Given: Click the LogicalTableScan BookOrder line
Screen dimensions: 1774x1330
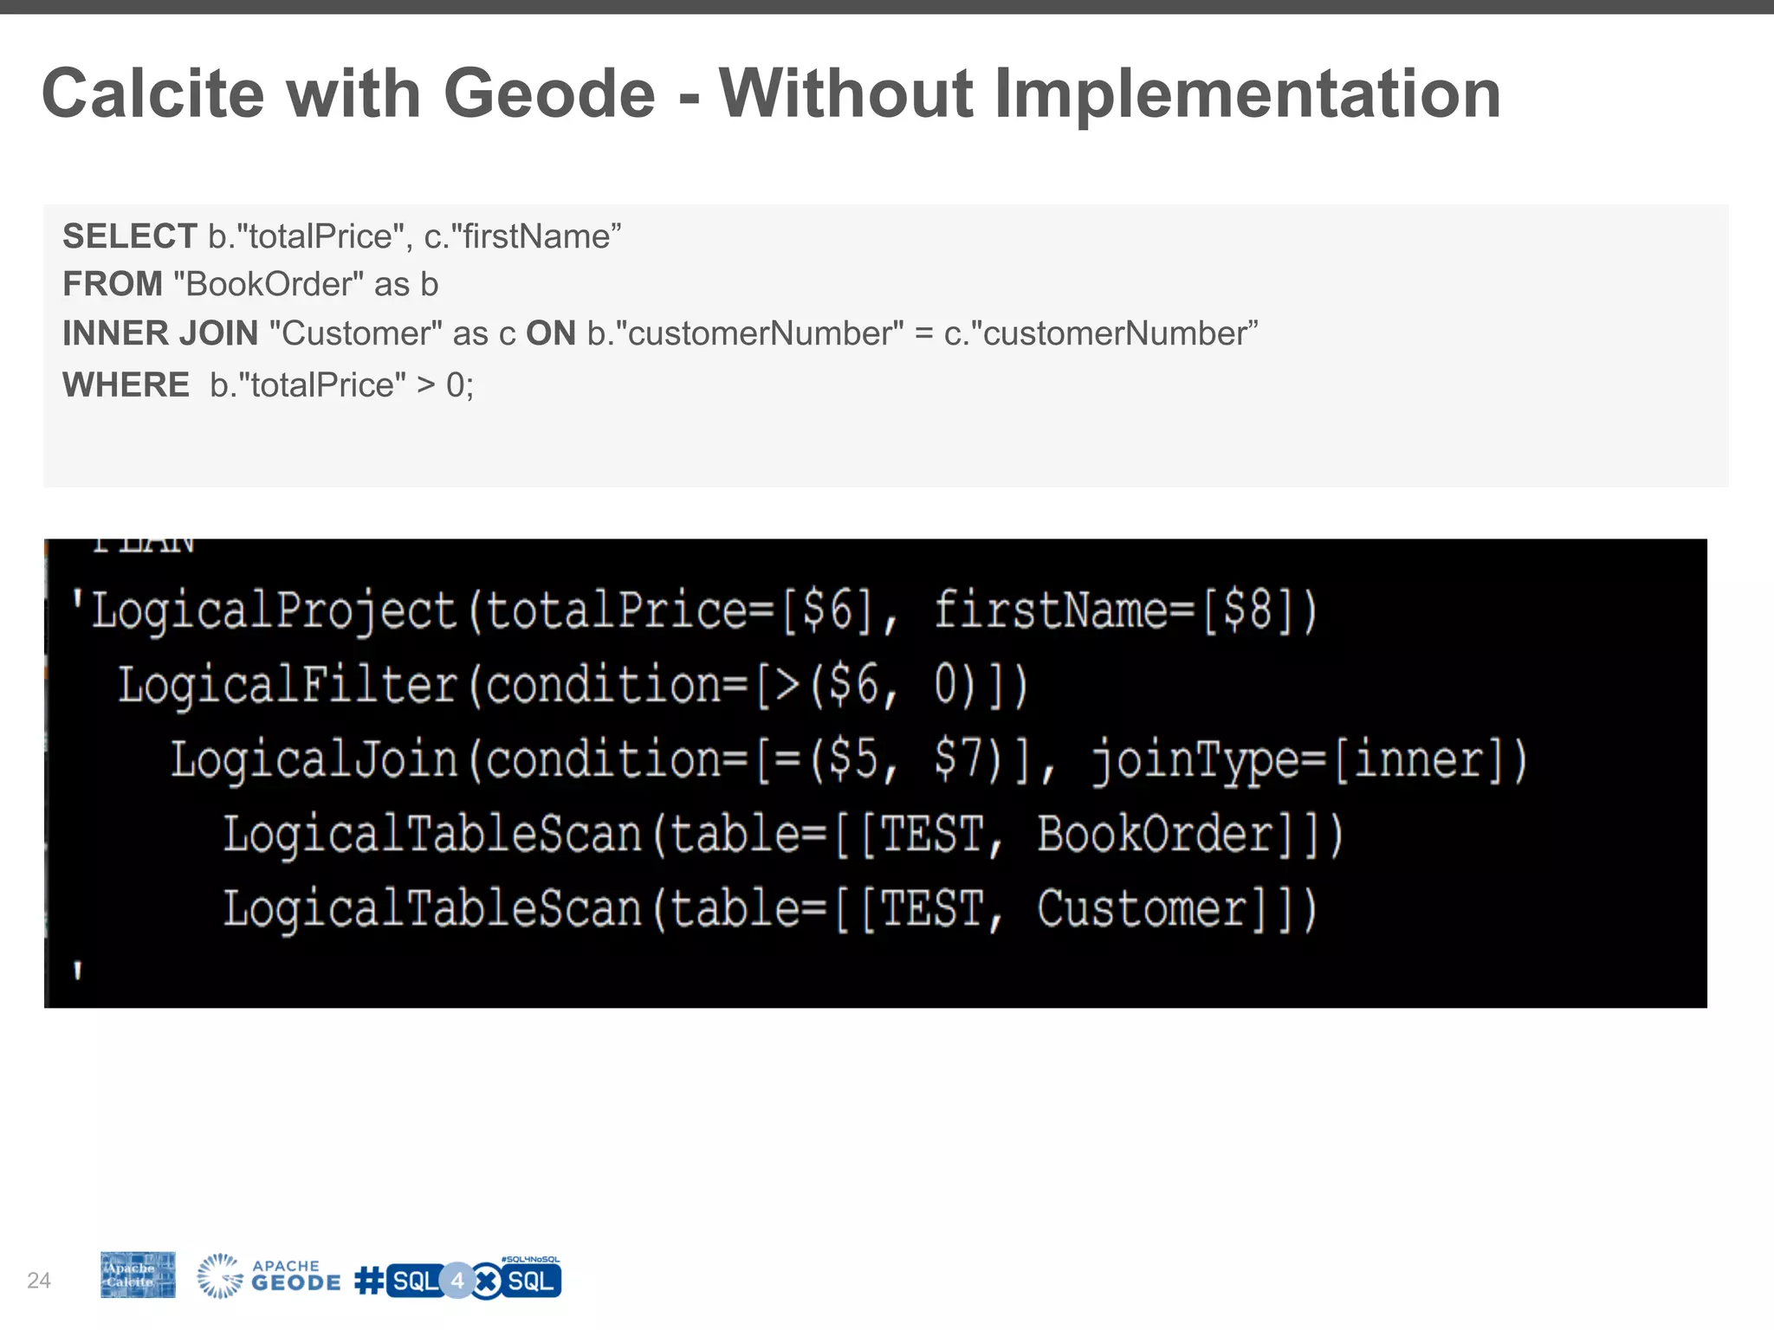Looking at the screenshot, I should click(782, 835).
